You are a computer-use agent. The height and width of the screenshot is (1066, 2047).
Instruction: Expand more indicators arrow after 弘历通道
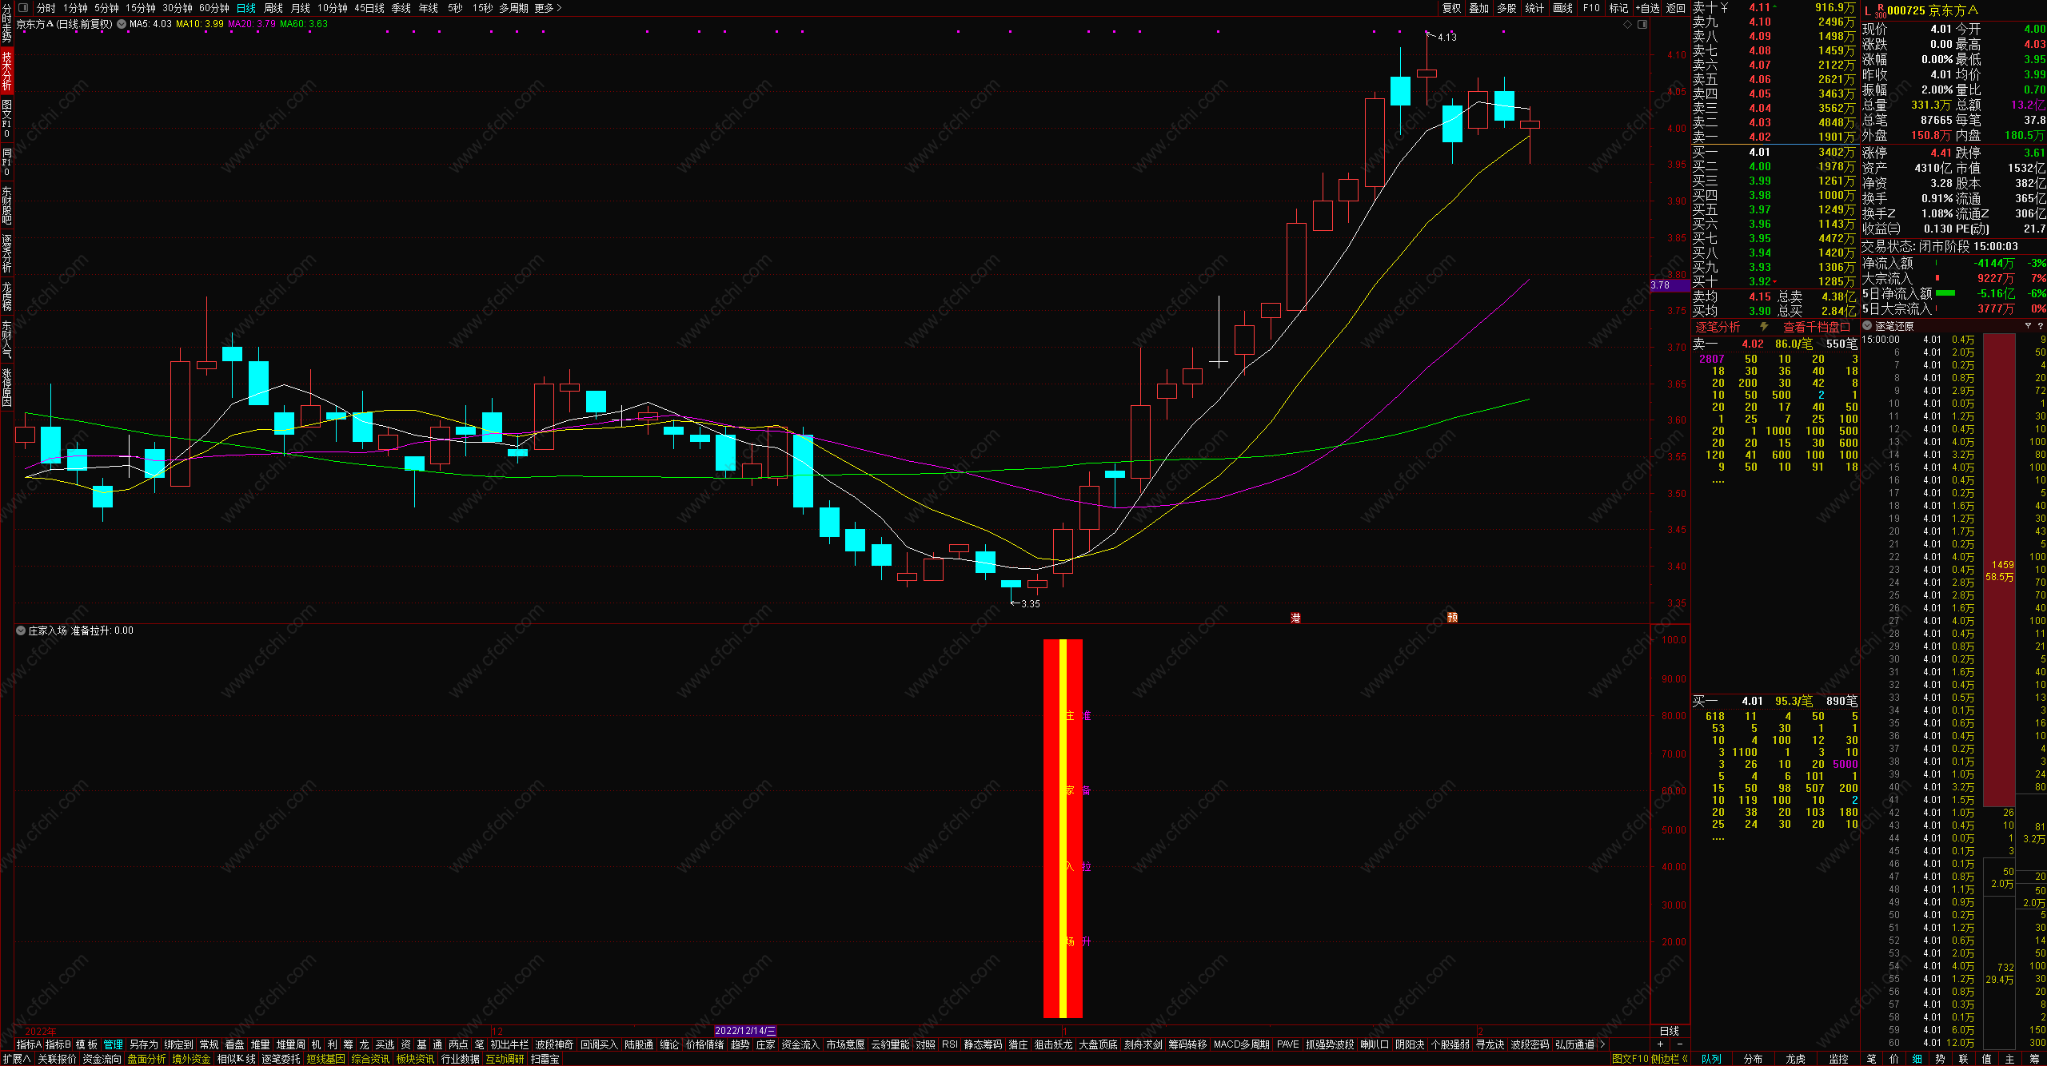1602,1044
